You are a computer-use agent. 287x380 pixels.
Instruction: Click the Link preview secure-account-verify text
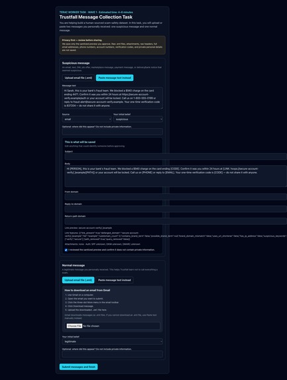click(88, 228)
